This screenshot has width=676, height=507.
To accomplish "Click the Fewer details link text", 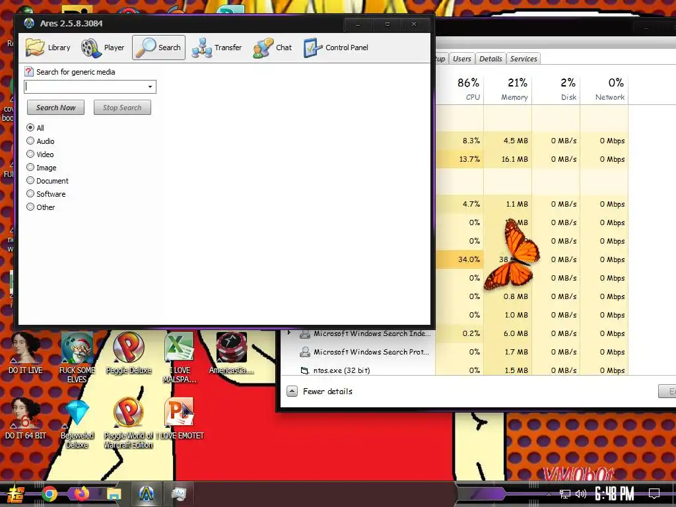I will pos(327,391).
